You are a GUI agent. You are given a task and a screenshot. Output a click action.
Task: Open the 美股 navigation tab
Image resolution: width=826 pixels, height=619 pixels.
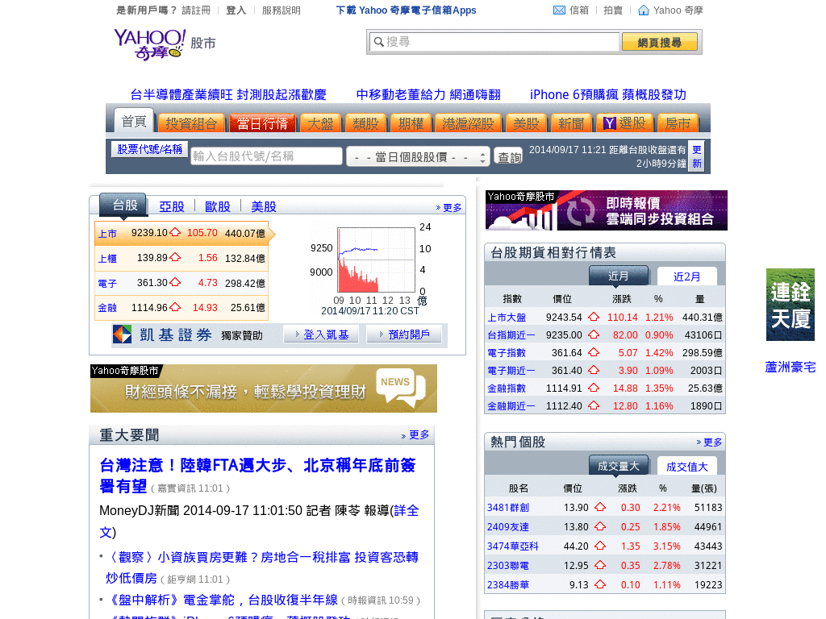526,123
